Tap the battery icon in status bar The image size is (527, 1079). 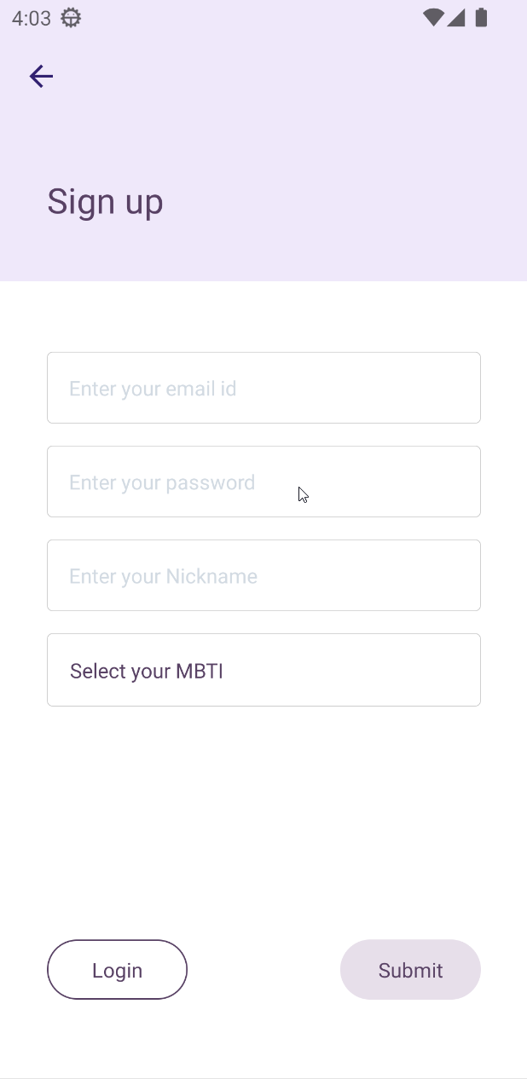(x=480, y=17)
